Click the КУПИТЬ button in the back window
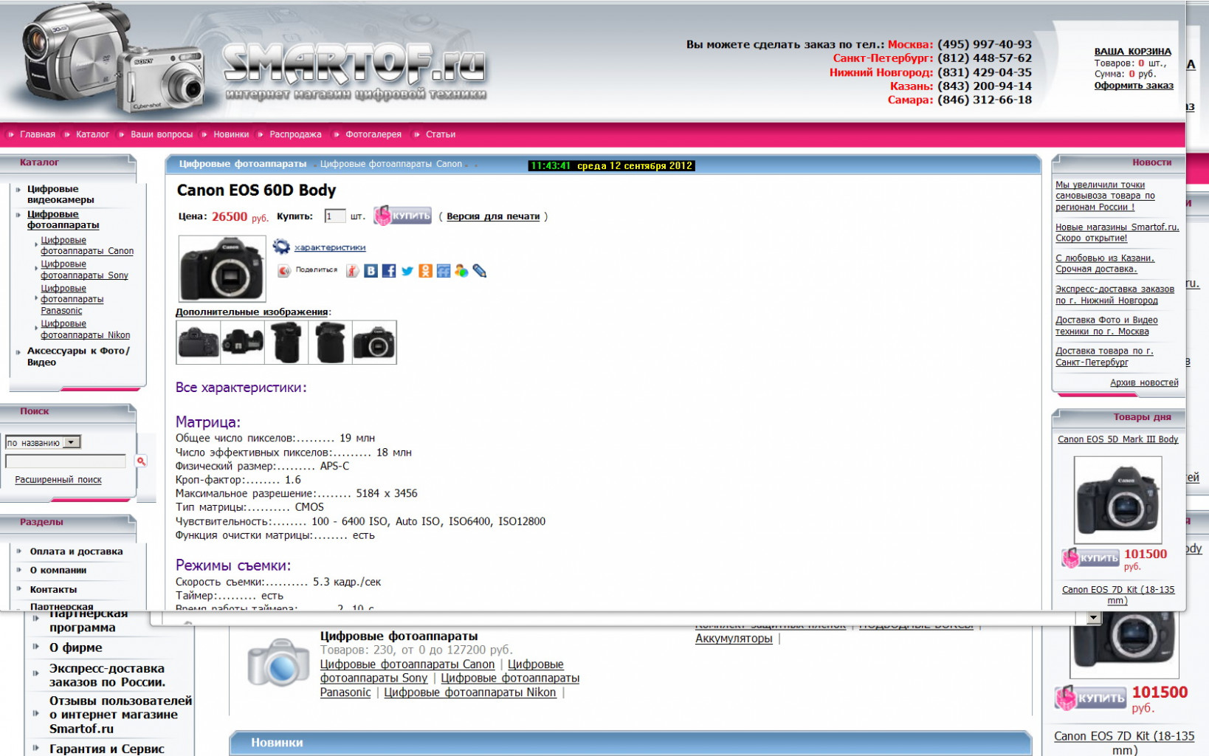 tap(1090, 698)
